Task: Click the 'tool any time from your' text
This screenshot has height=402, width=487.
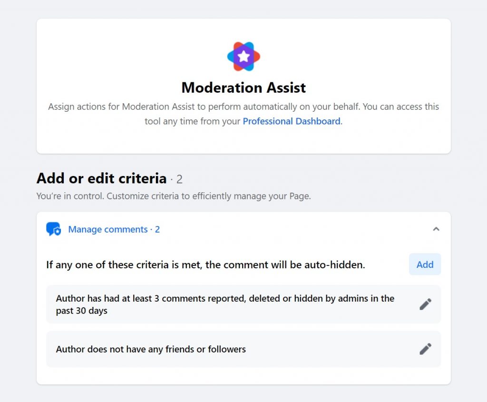Action: (192, 121)
